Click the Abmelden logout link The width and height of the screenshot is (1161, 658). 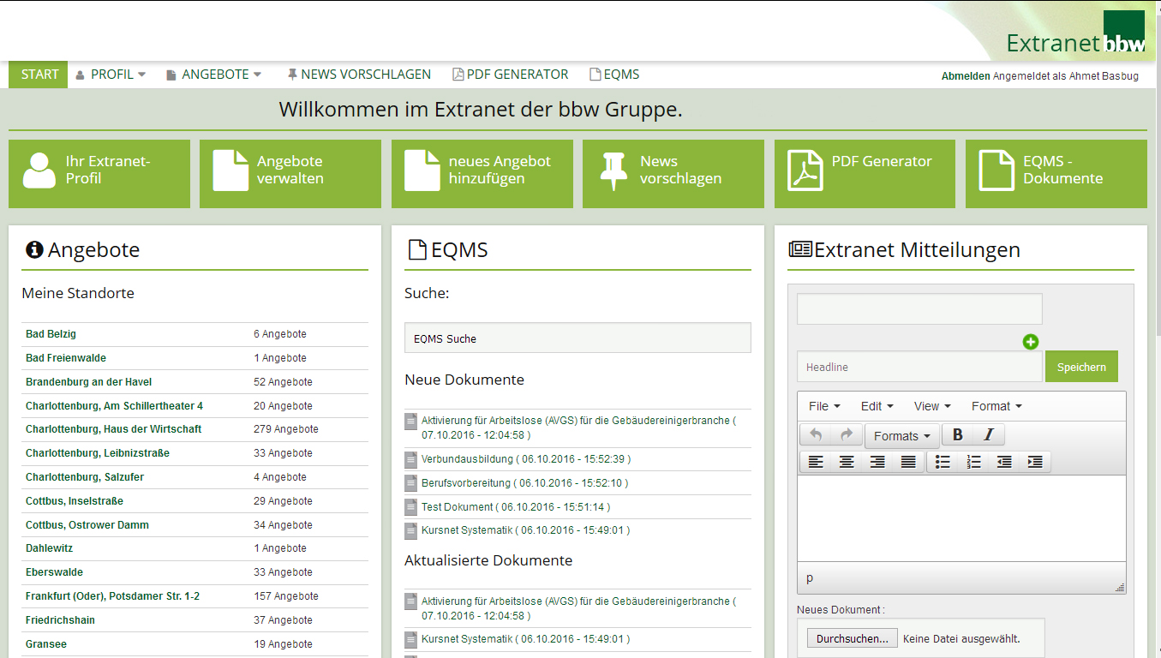click(x=966, y=76)
